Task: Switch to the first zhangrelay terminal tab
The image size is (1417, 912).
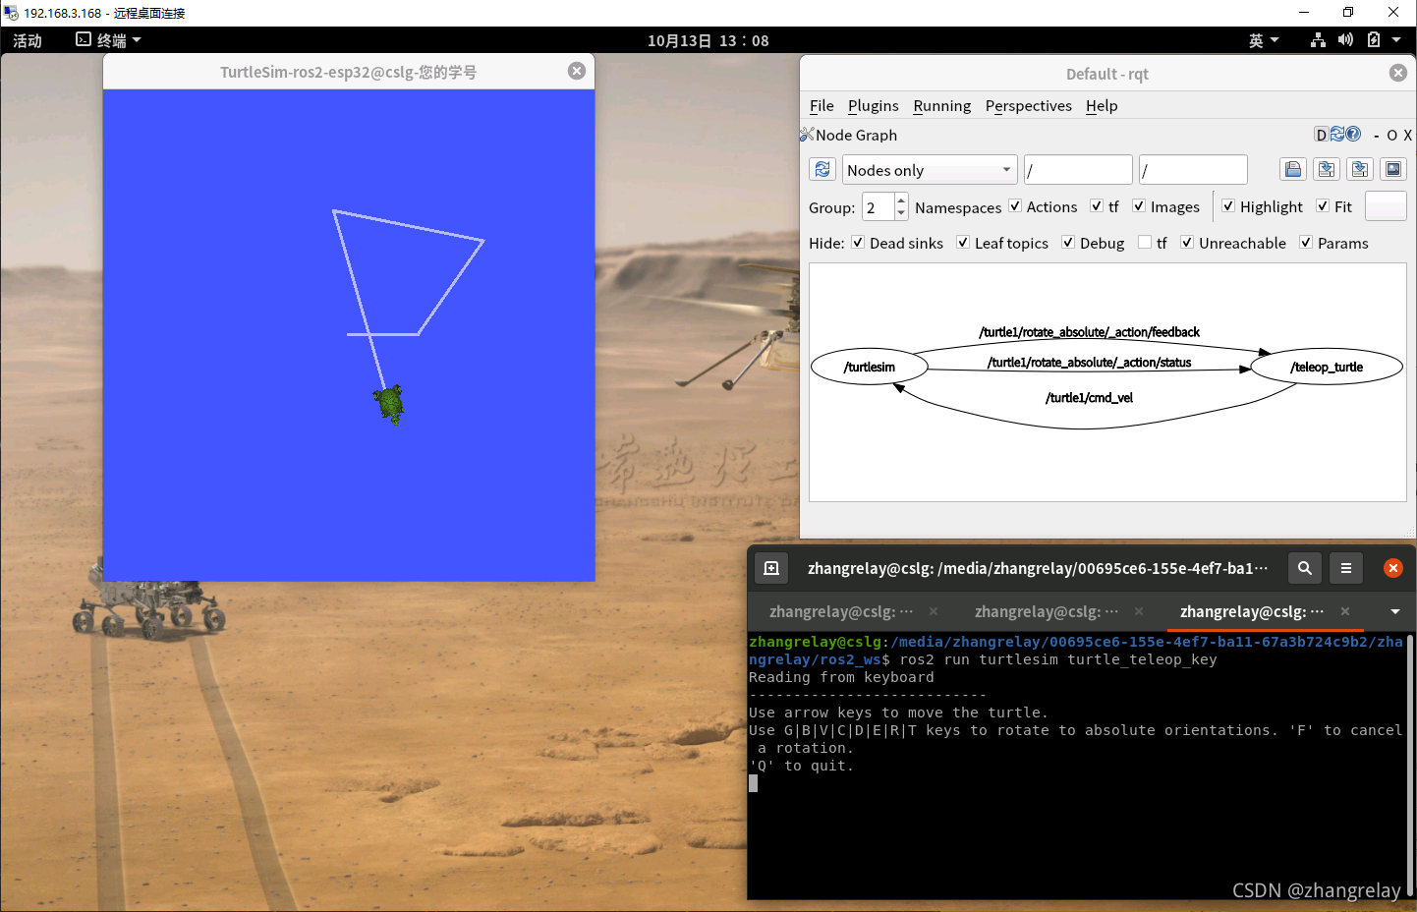Action: pos(841,611)
